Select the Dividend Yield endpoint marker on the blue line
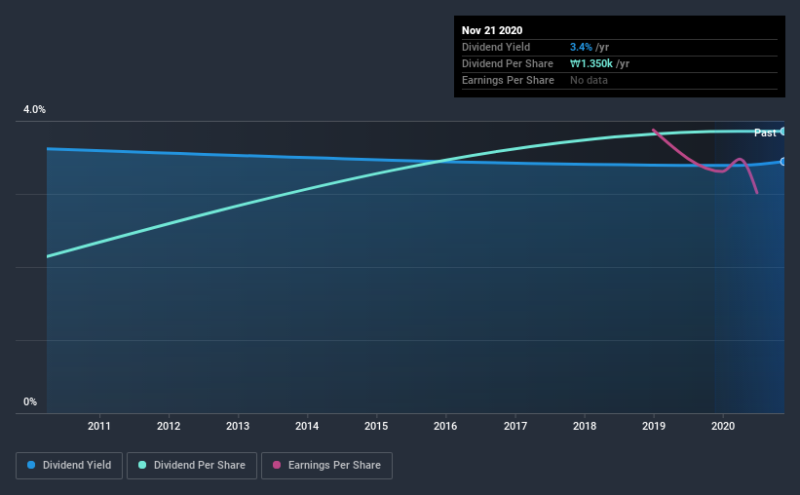The height and width of the screenshot is (495, 800). coord(783,162)
